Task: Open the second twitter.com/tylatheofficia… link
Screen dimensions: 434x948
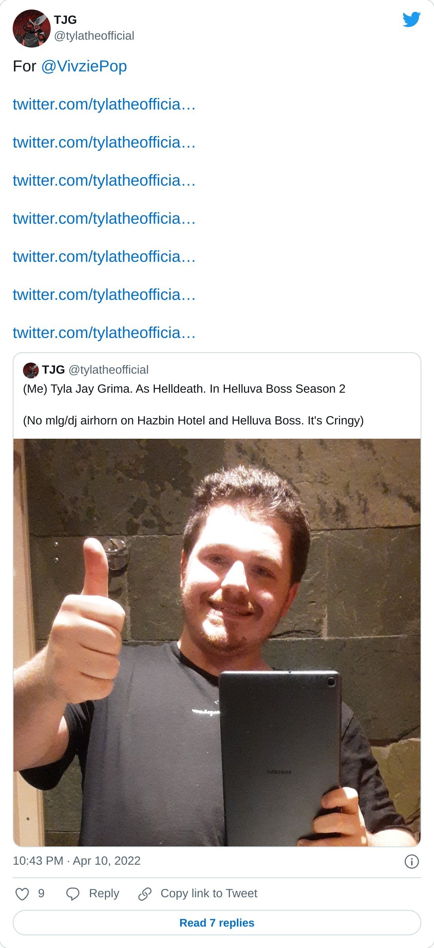Action: point(104,142)
